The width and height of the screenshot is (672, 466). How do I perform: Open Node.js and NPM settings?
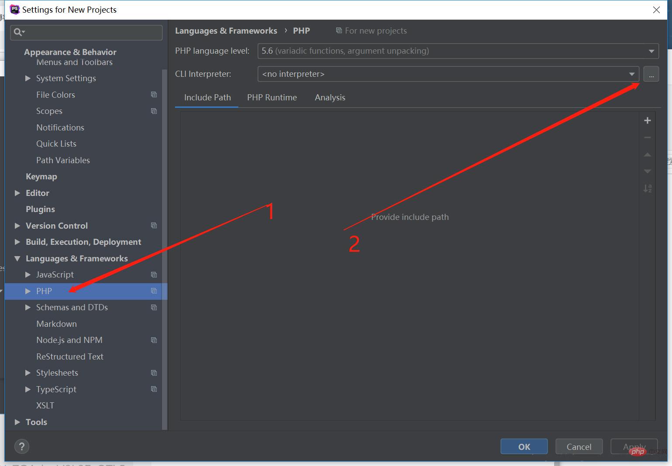click(x=69, y=340)
